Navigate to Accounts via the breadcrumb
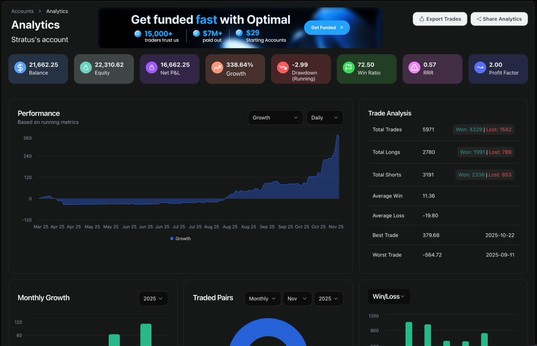This screenshot has width=537, height=346. point(22,11)
